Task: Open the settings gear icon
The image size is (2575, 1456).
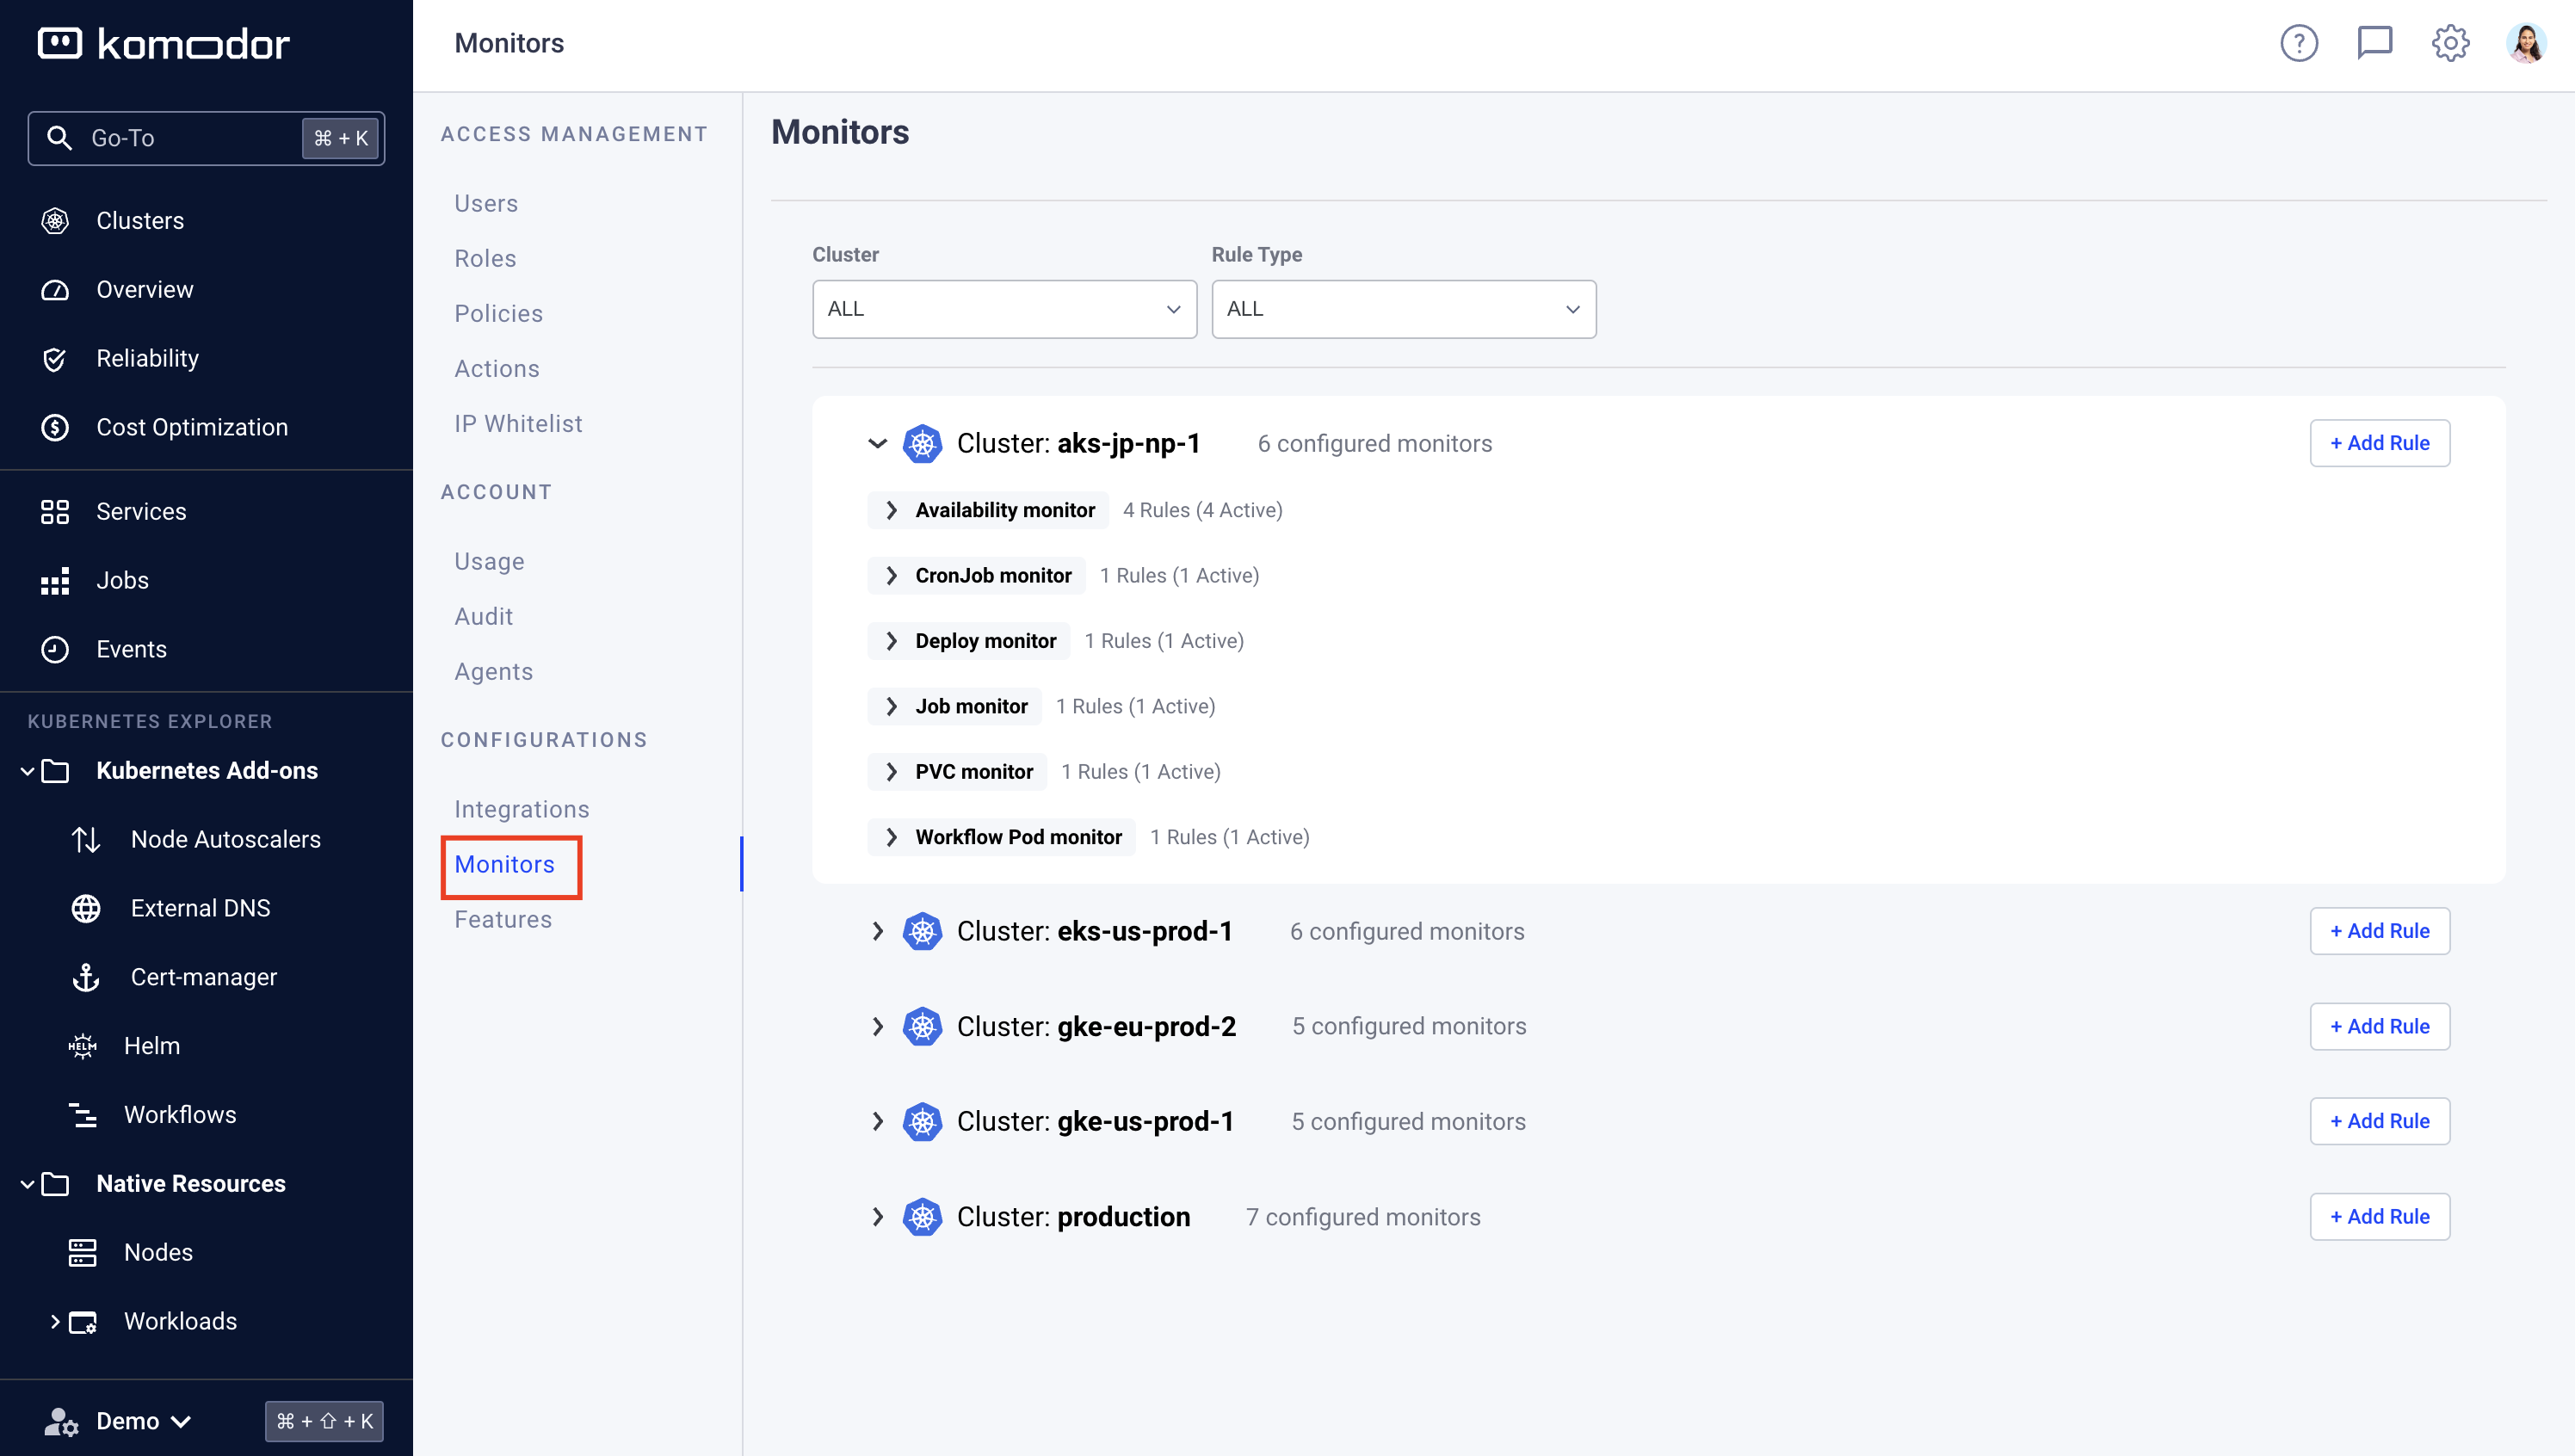Action: point(2450,43)
